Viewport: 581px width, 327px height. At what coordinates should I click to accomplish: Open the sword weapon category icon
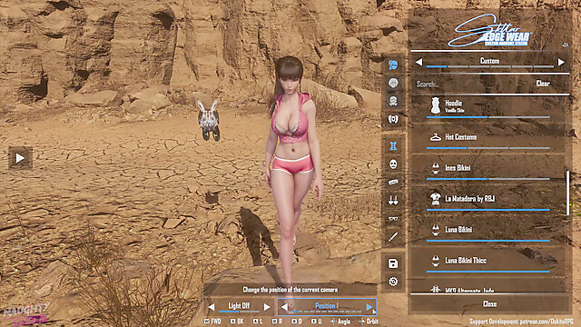[393, 236]
